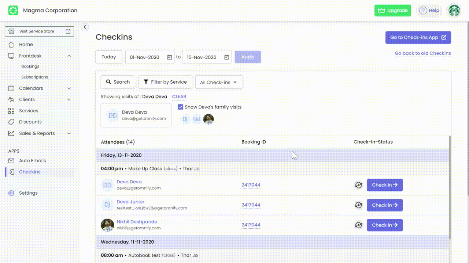Image resolution: width=469 pixels, height=263 pixels.
Task: Expand the Sales & Reports chevron
Action: click(x=69, y=133)
